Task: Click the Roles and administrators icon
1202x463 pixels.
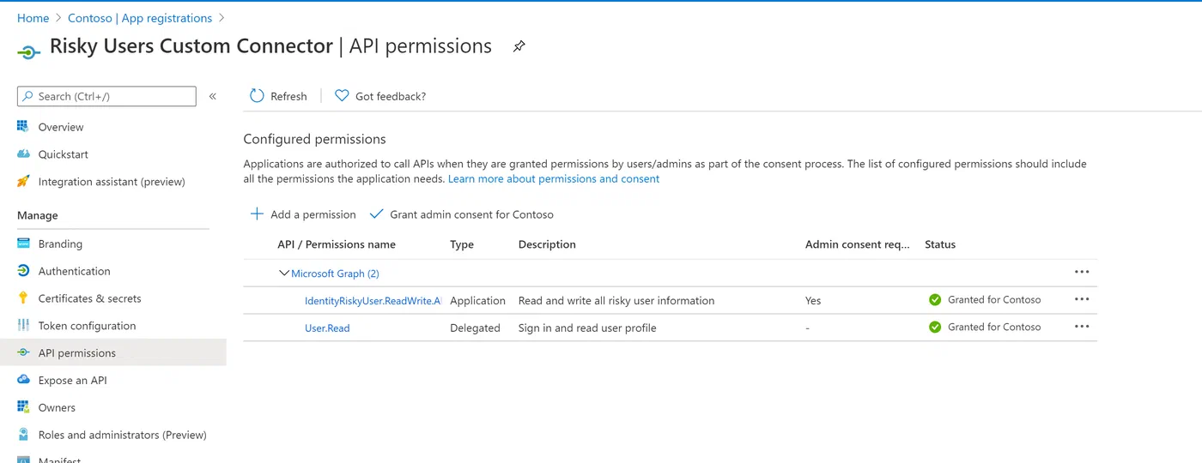Action: click(x=23, y=435)
